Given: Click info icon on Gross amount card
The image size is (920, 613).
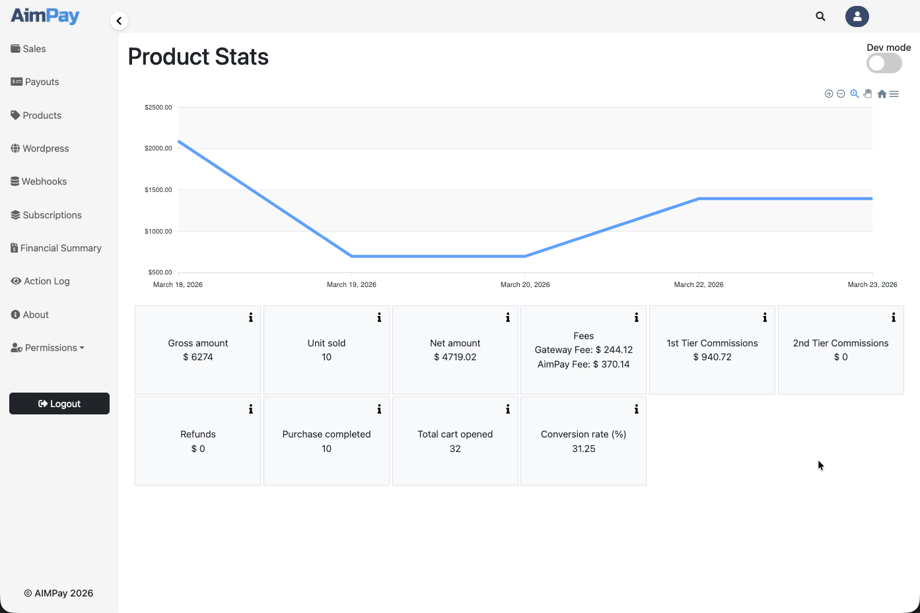Looking at the screenshot, I should (x=251, y=317).
